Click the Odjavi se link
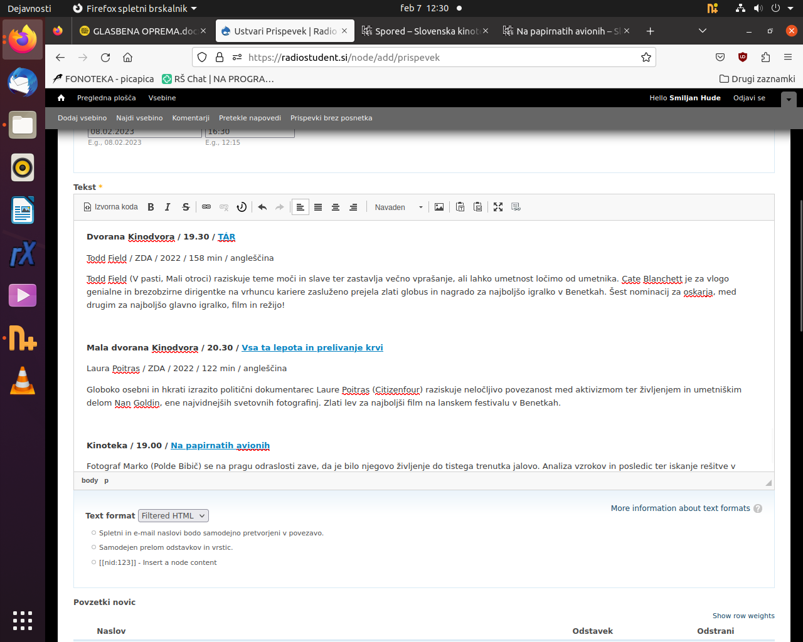 pos(749,98)
